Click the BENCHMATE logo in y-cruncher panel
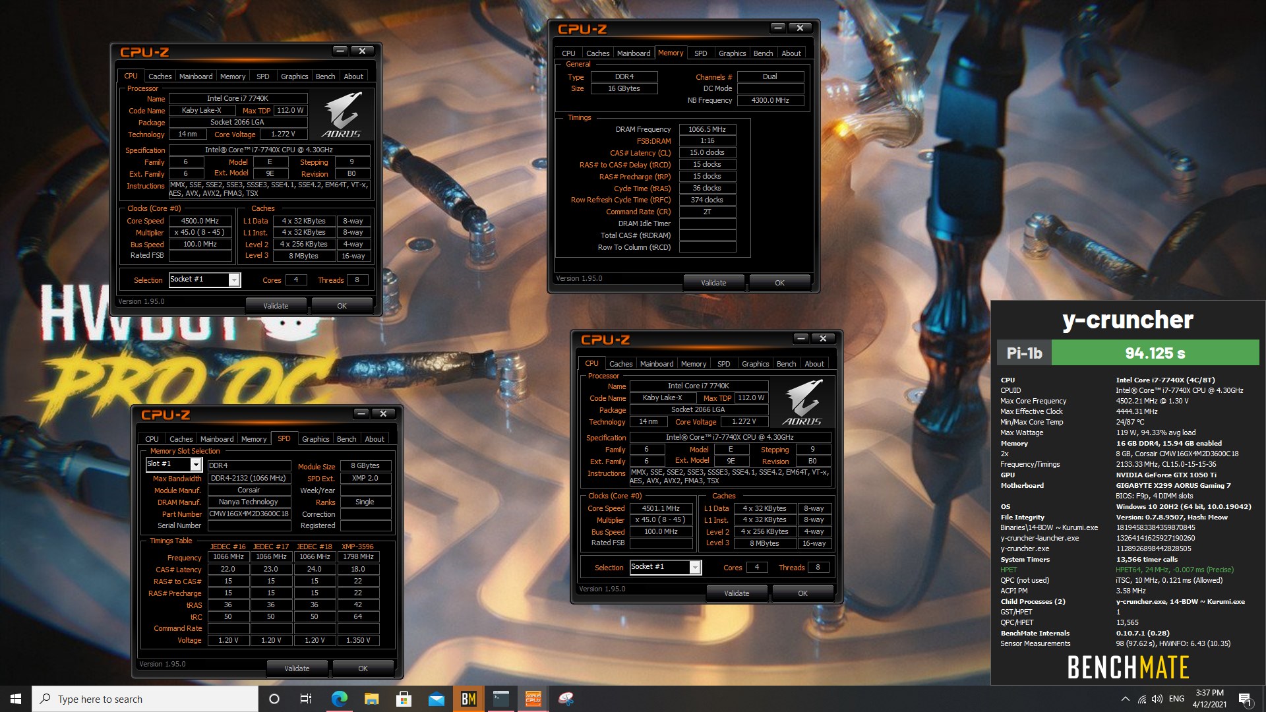 [x=1128, y=667]
